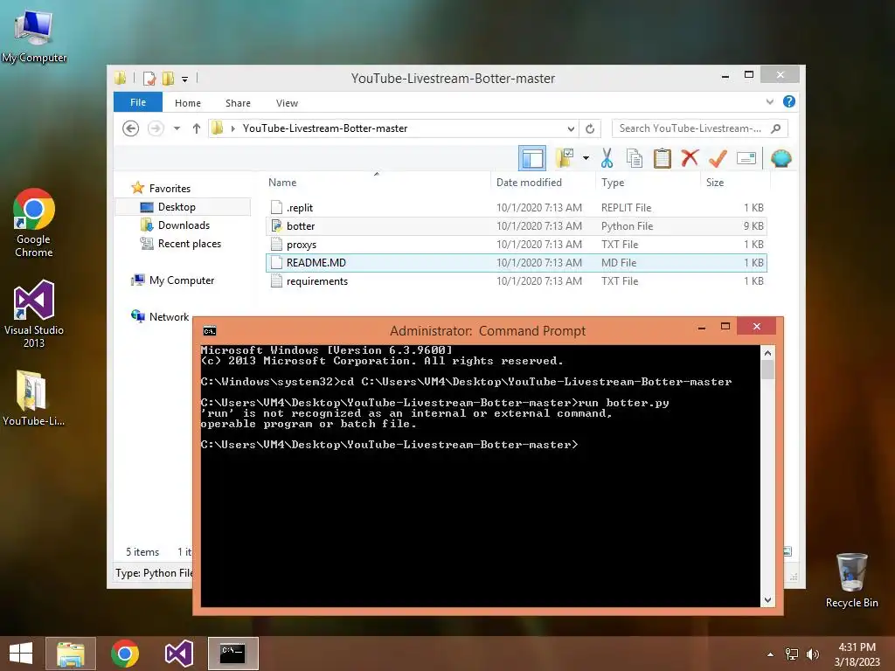Click File Explorer in taskbar
This screenshot has width=895, height=671.
point(71,654)
